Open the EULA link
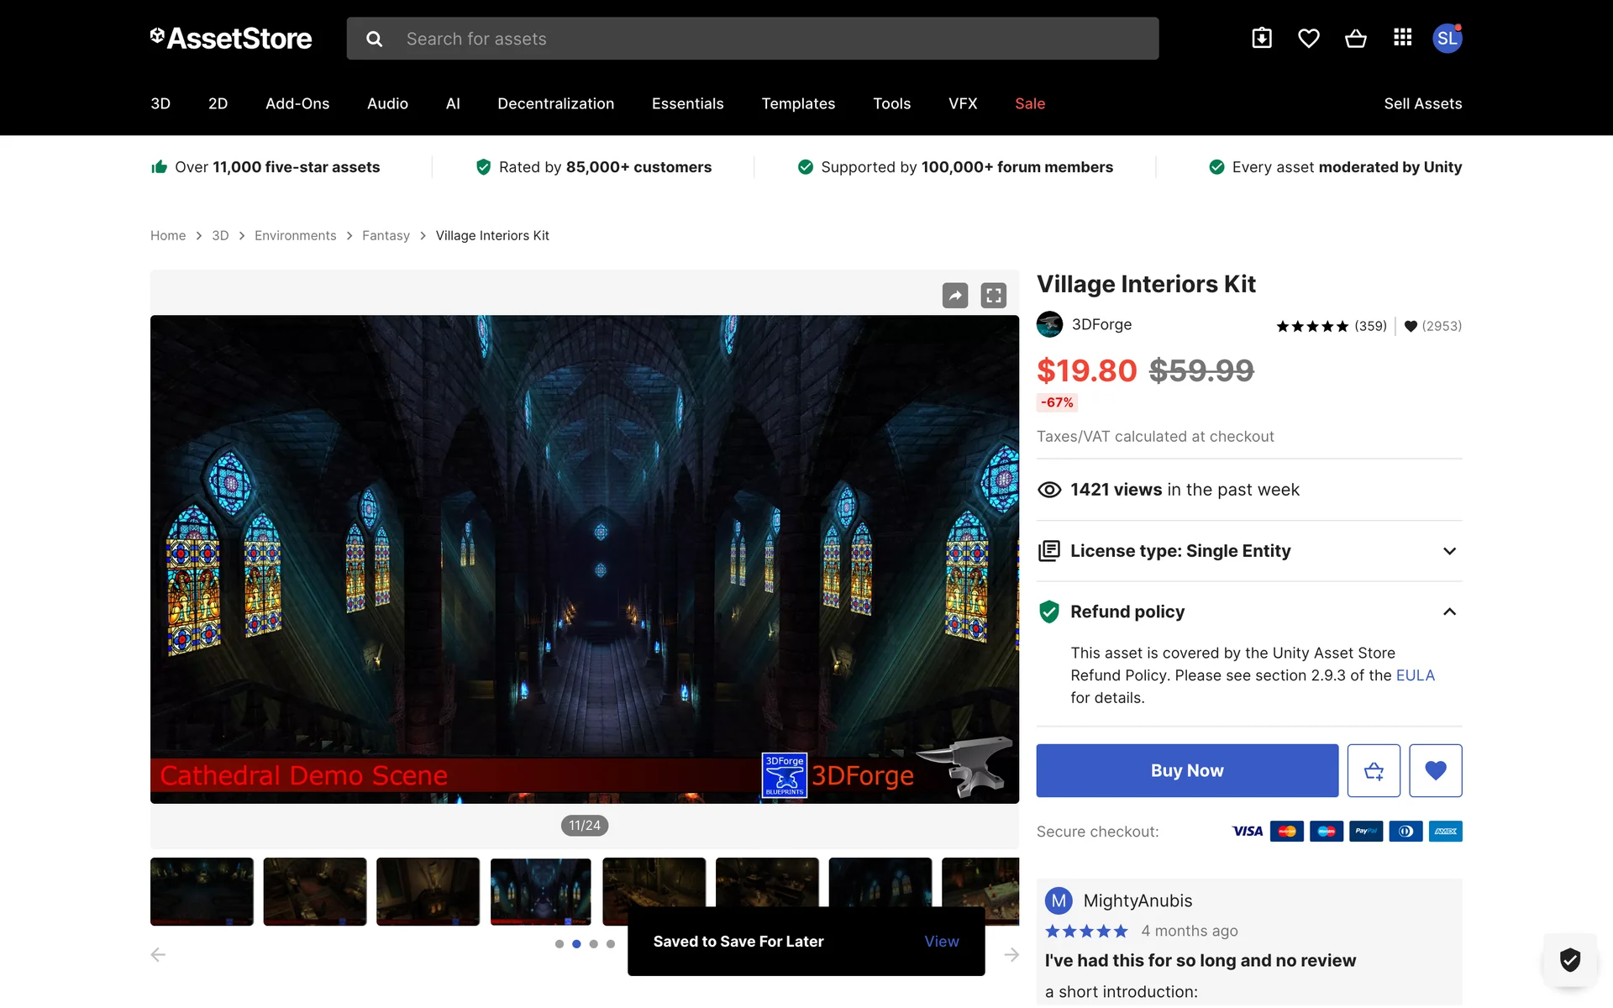 pos(1415,675)
